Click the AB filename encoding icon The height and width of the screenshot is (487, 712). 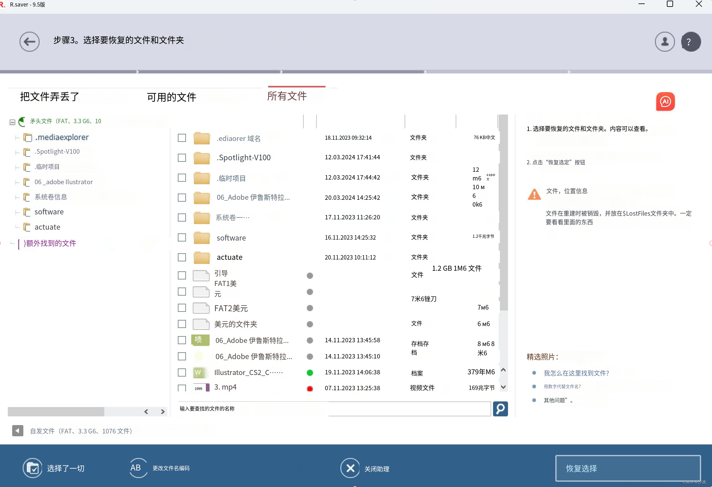pos(138,468)
